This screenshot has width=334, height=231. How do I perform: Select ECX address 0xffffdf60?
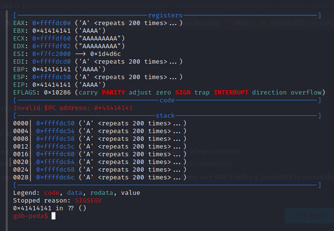pos(52,39)
